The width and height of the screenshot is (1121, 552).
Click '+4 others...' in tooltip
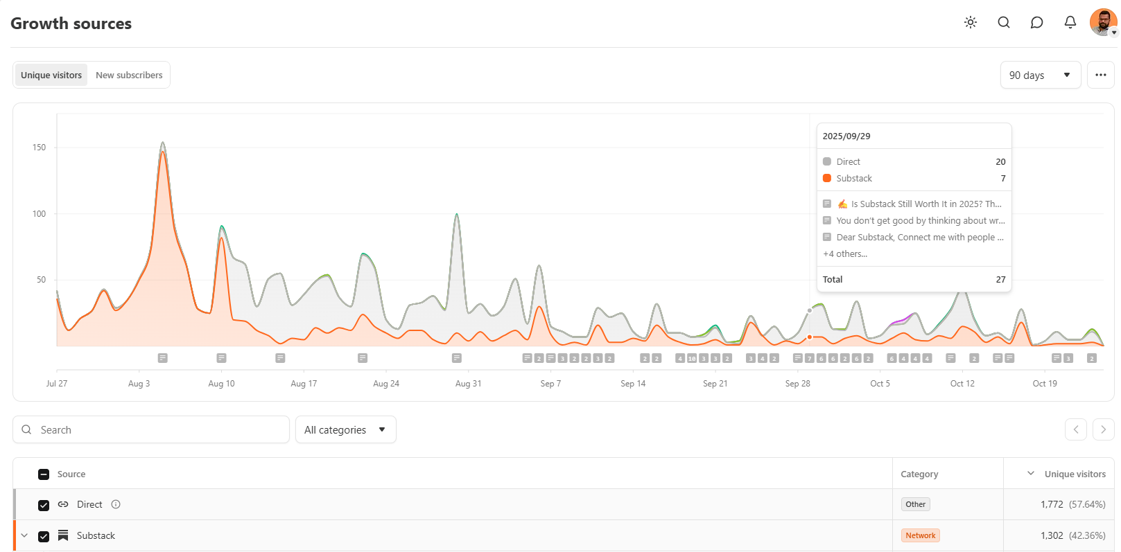845,253
